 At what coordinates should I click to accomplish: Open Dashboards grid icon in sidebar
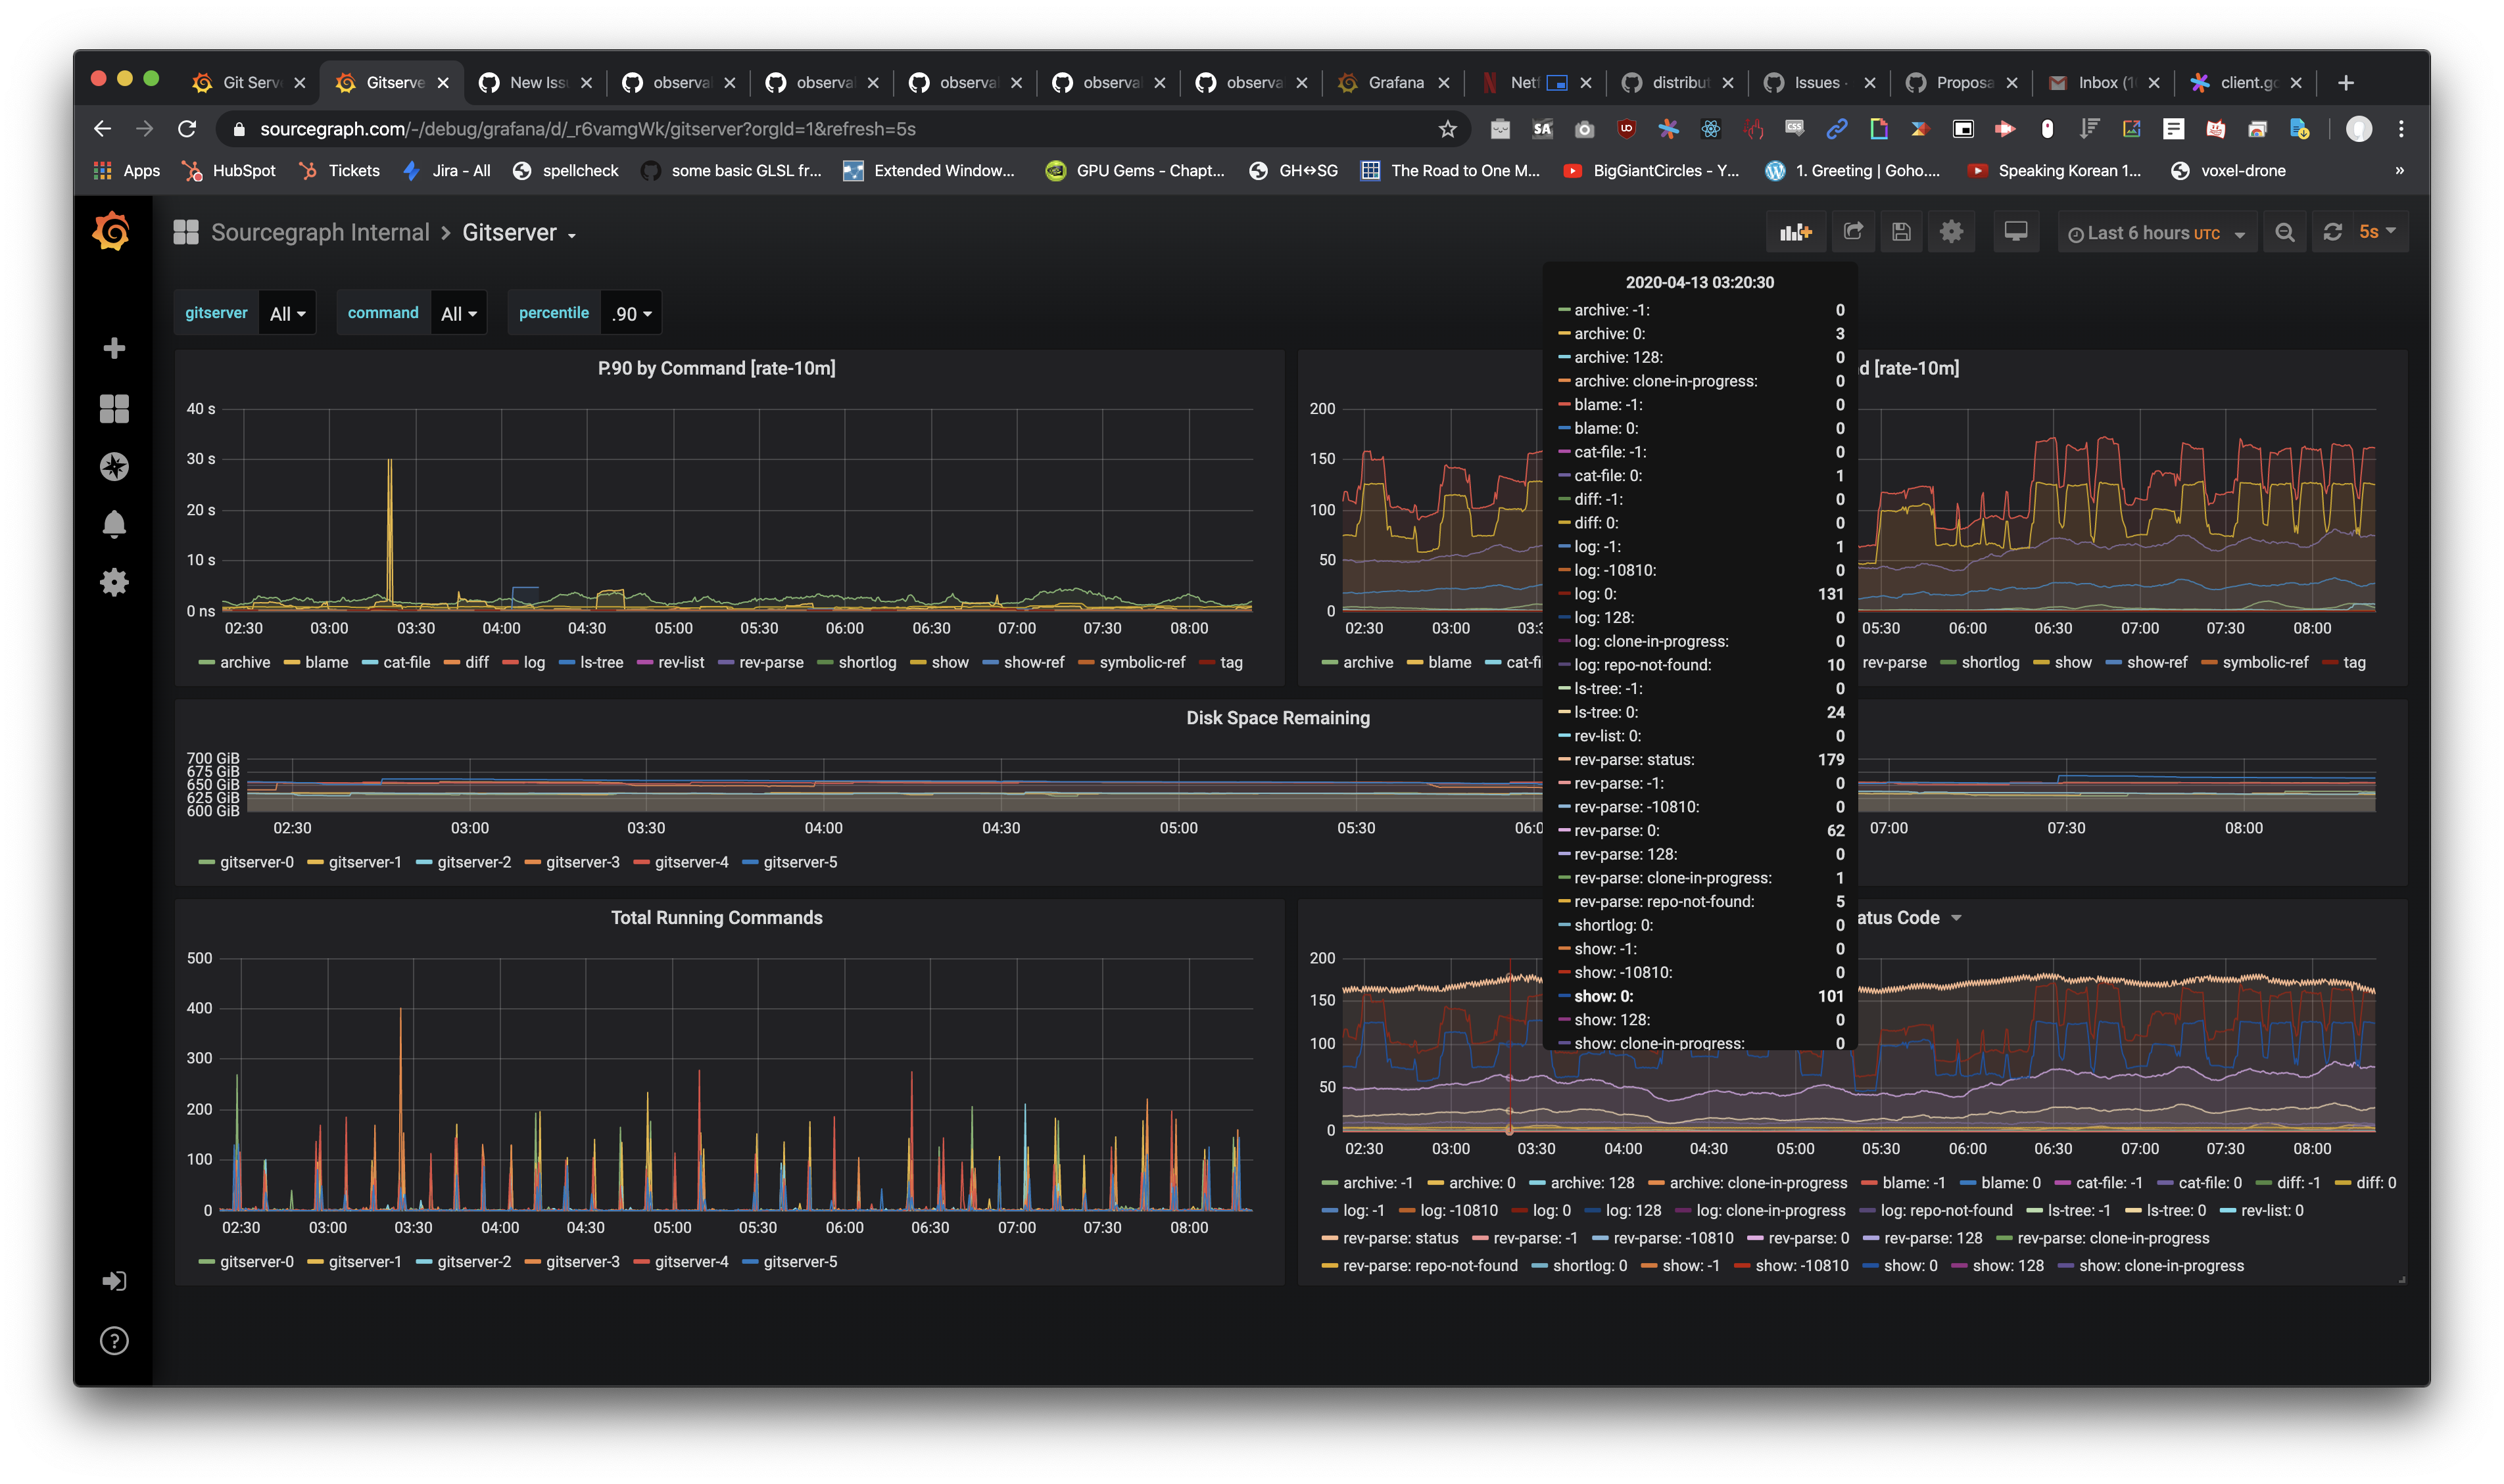[114, 408]
